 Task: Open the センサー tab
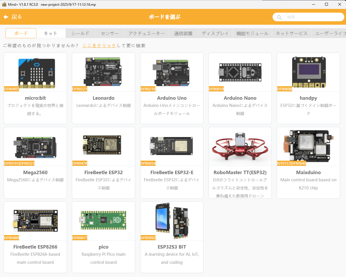(x=110, y=33)
